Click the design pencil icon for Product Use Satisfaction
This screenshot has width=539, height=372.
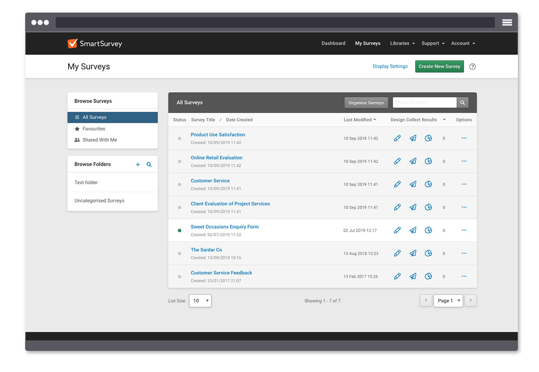click(x=397, y=138)
